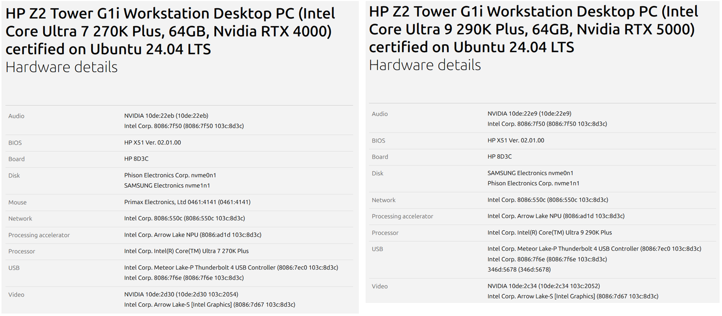
Task: Click 'BIOS' label on the RTX 5000 page
Action: [378, 141]
